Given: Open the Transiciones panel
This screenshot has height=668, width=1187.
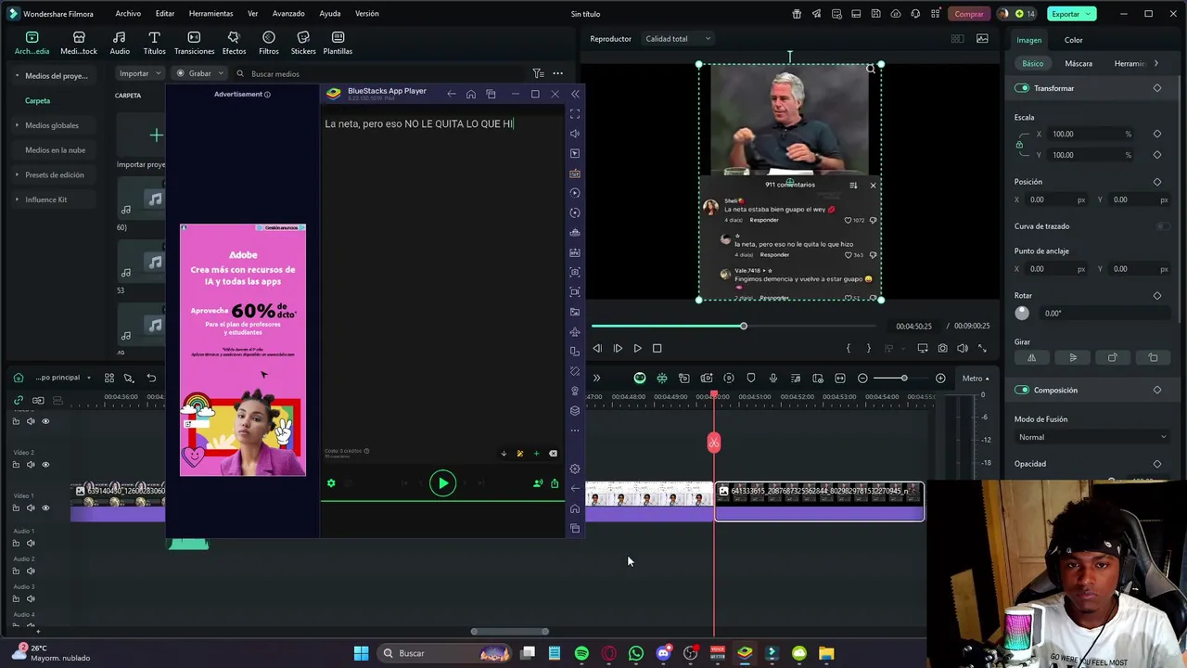Looking at the screenshot, I should [194, 43].
